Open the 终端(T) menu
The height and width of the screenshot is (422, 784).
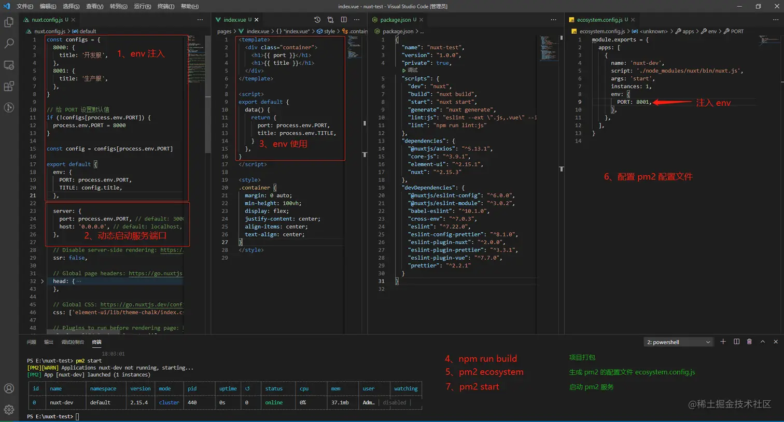[x=166, y=6]
